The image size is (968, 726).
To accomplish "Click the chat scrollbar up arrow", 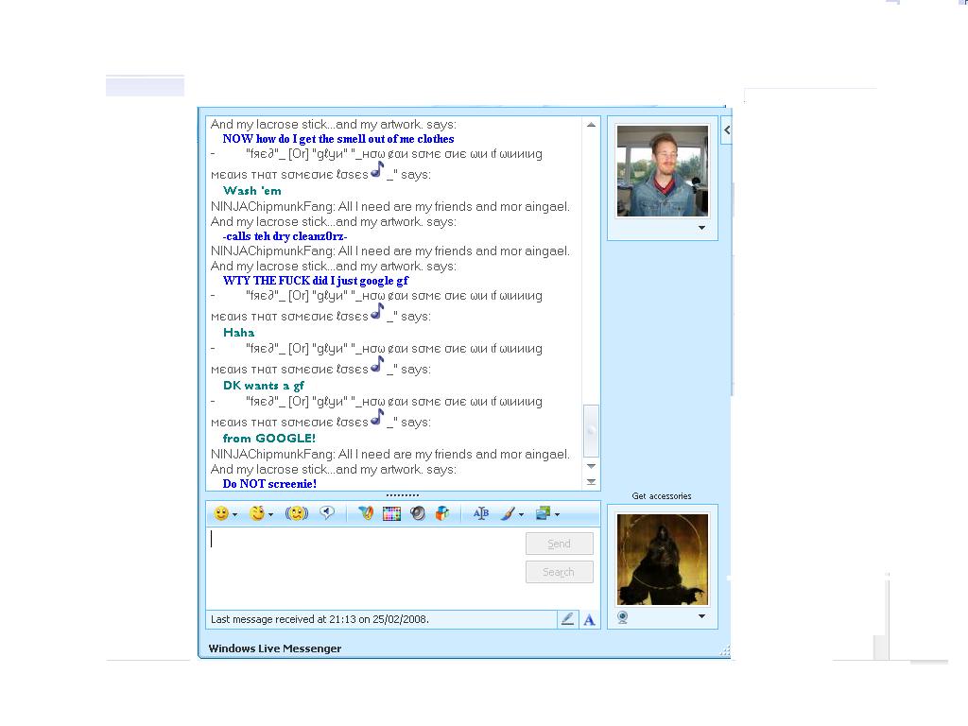I will tap(591, 125).
